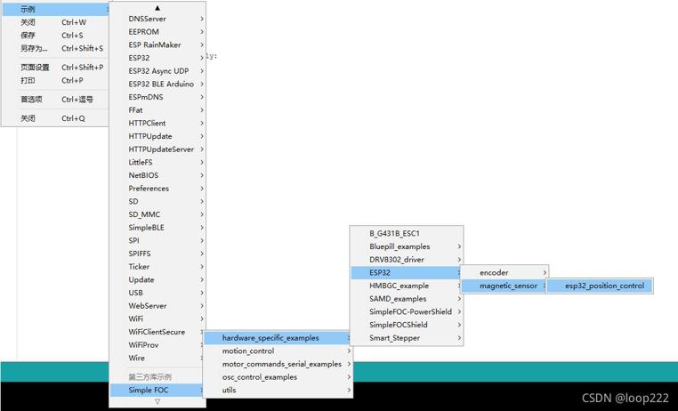Open Ticker examples submenu
678x411 pixels.
point(157,267)
